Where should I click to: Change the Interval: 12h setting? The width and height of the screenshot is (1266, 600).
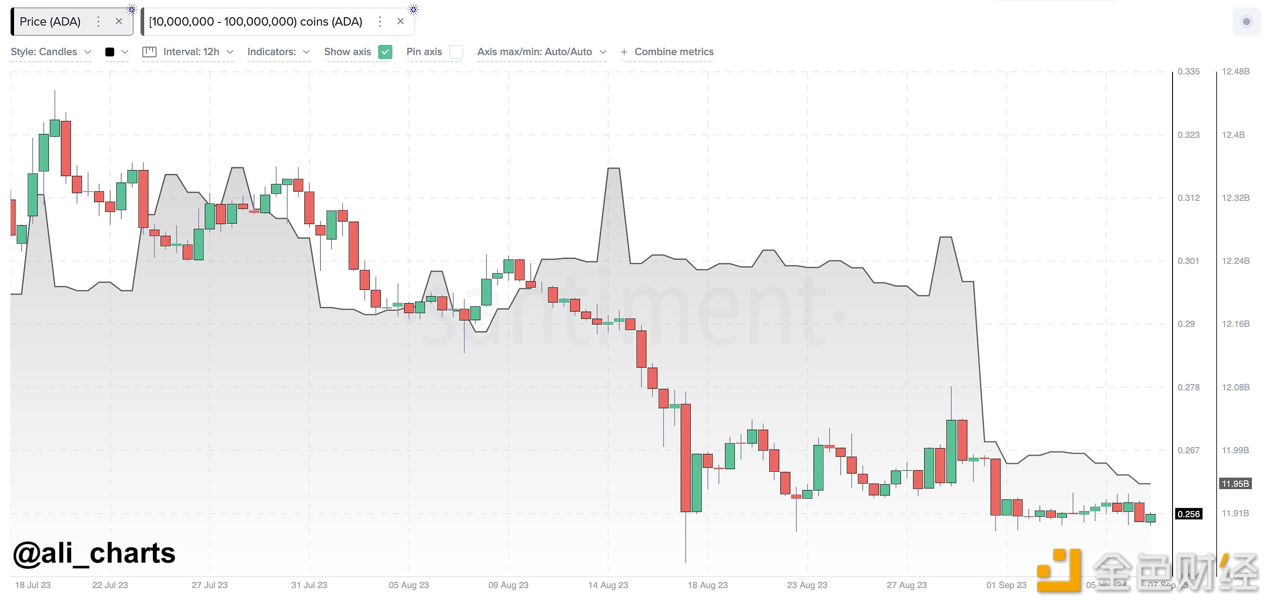click(198, 52)
